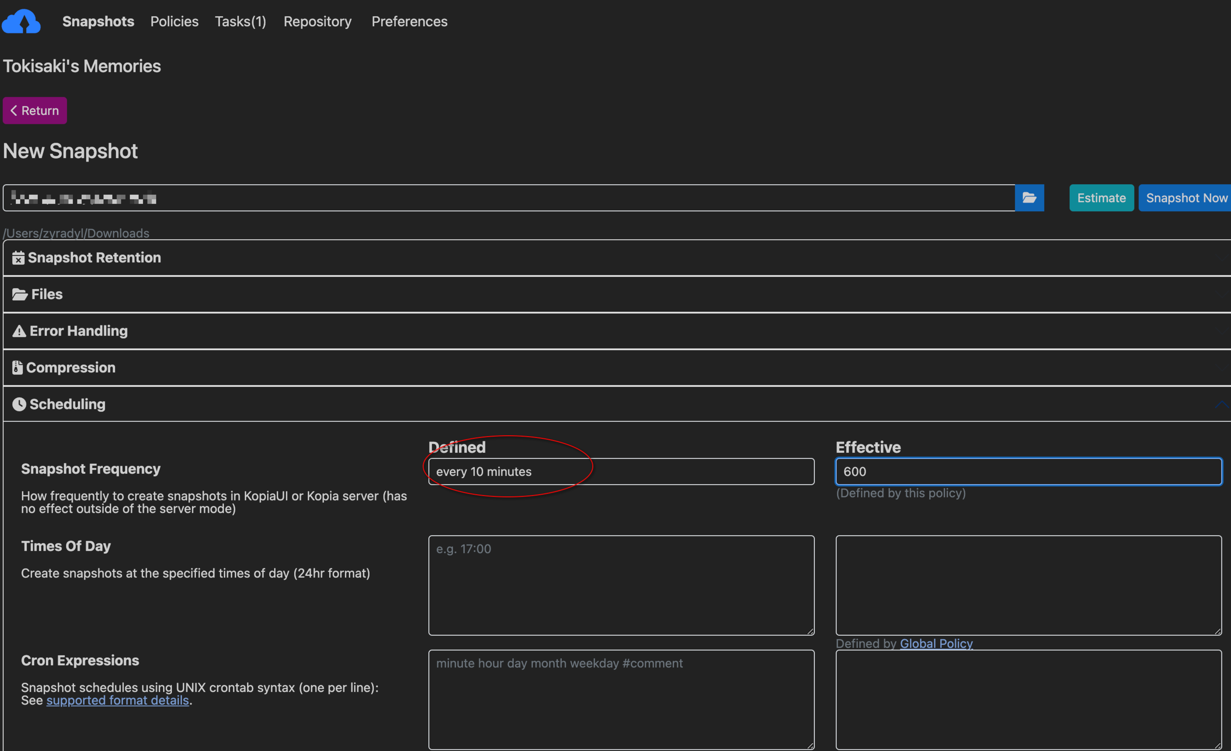Open the Snapshot Frequency dropdown
The height and width of the screenshot is (751, 1231).
coord(620,471)
